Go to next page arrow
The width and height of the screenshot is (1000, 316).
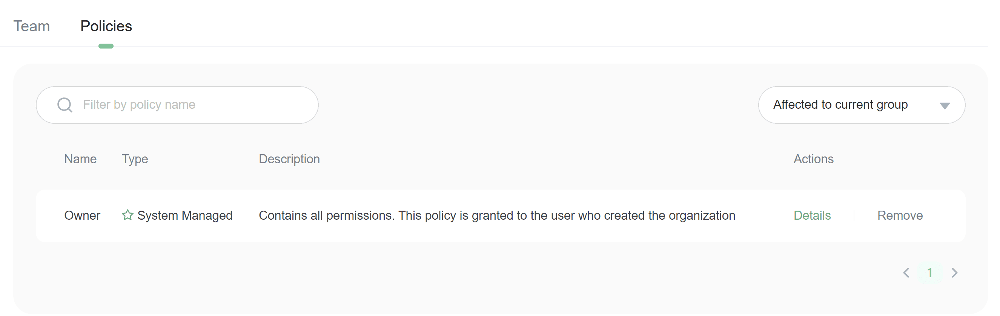tap(955, 273)
